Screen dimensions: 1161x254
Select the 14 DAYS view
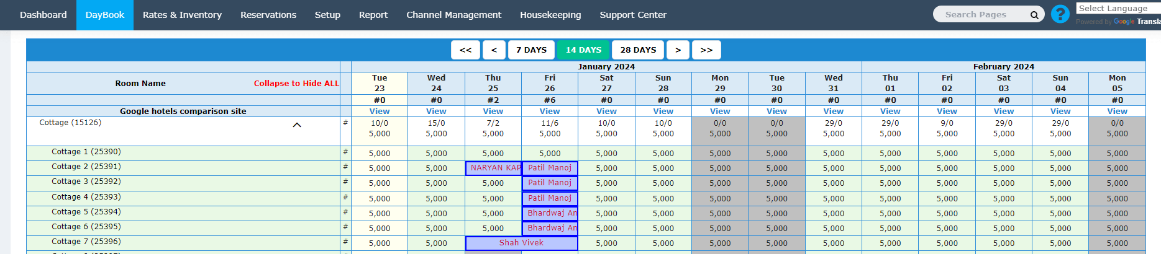pyautogui.click(x=583, y=50)
